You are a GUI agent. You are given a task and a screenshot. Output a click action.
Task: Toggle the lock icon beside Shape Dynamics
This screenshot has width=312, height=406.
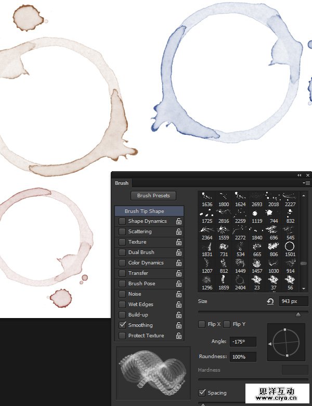click(178, 221)
